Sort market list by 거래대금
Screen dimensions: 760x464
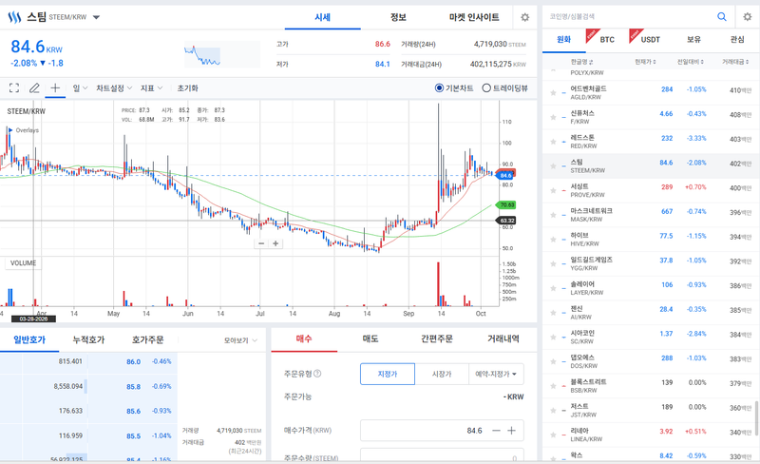(735, 62)
